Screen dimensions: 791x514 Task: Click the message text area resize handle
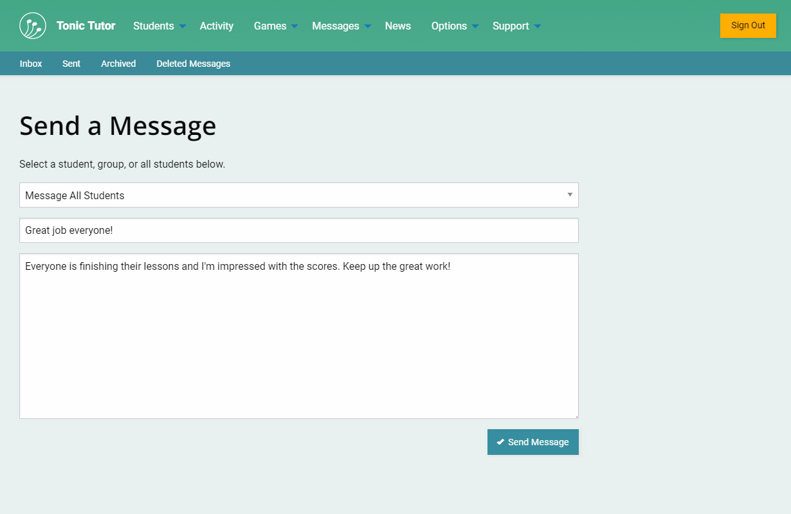[x=576, y=416]
